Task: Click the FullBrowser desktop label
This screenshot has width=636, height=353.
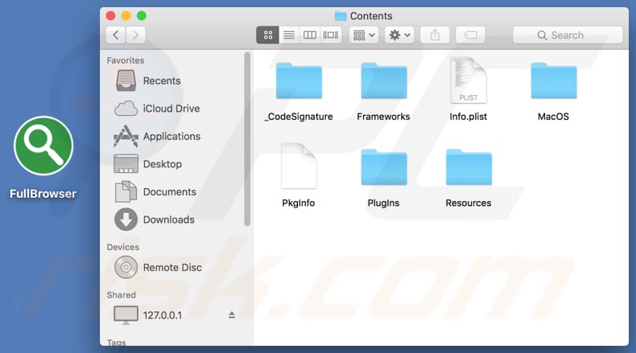Action: [x=43, y=194]
